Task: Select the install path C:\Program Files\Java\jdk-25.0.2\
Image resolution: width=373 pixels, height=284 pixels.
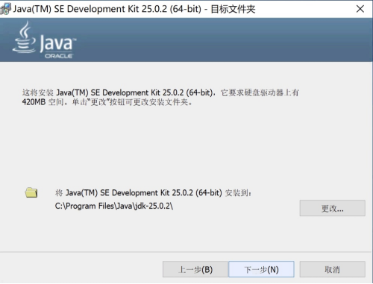Action: tap(114, 206)
